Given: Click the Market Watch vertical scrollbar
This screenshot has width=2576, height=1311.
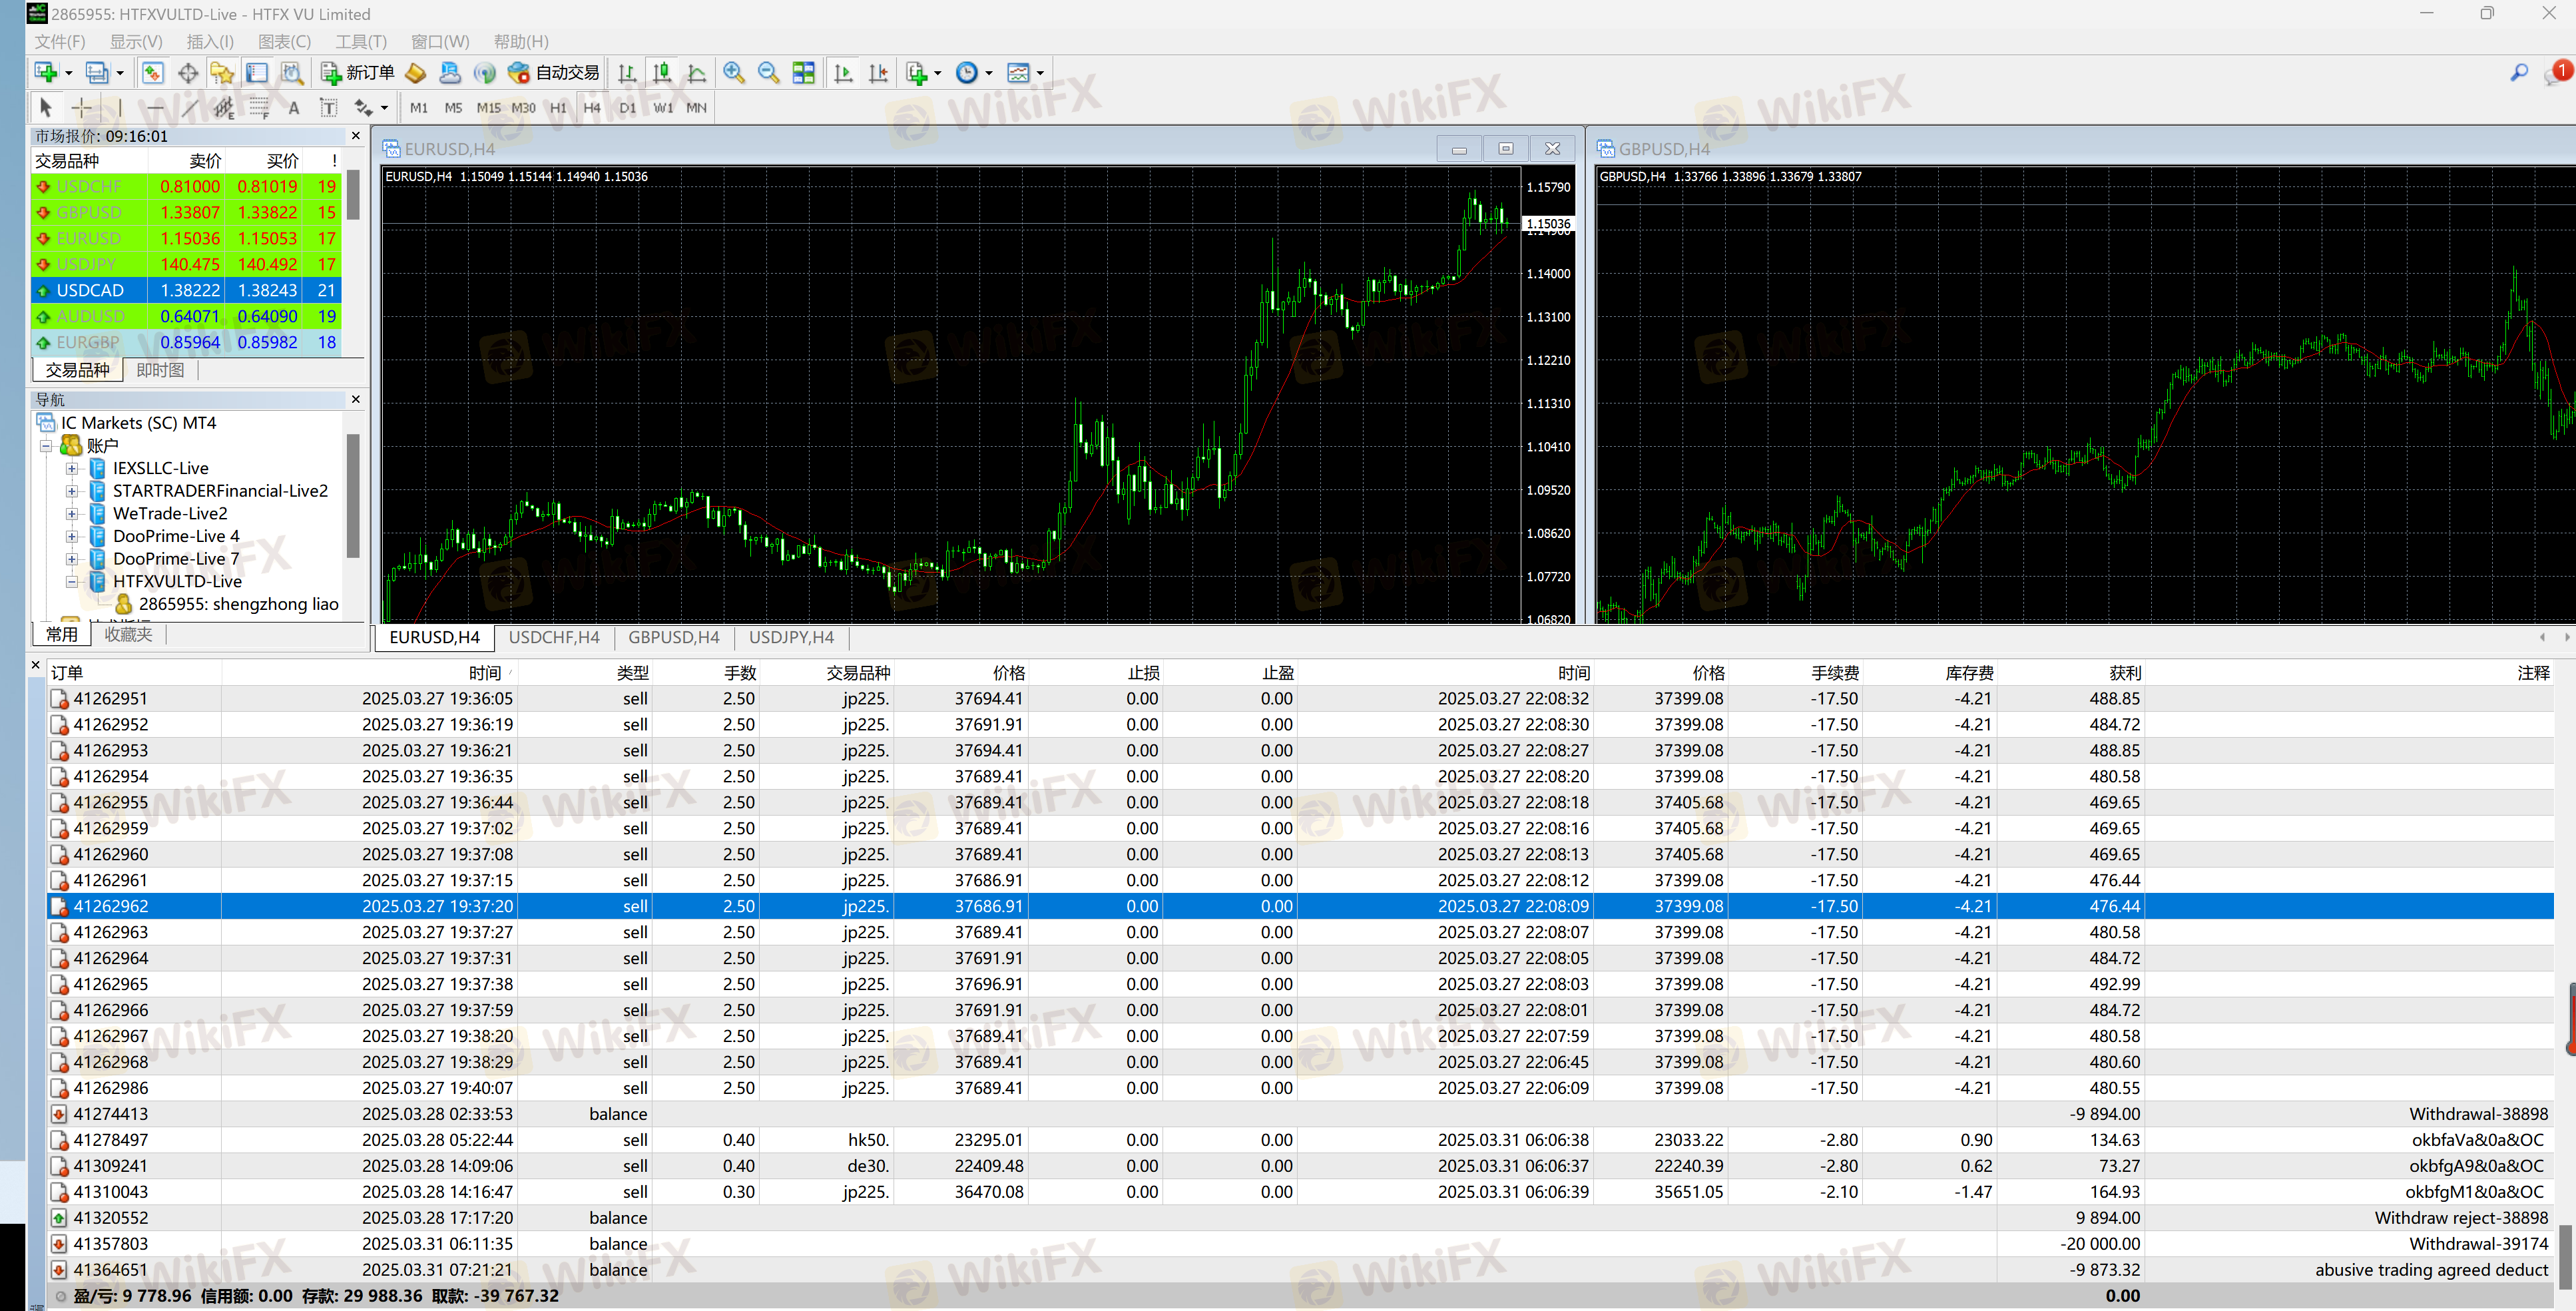Looking at the screenshot, I should point(353,195).
